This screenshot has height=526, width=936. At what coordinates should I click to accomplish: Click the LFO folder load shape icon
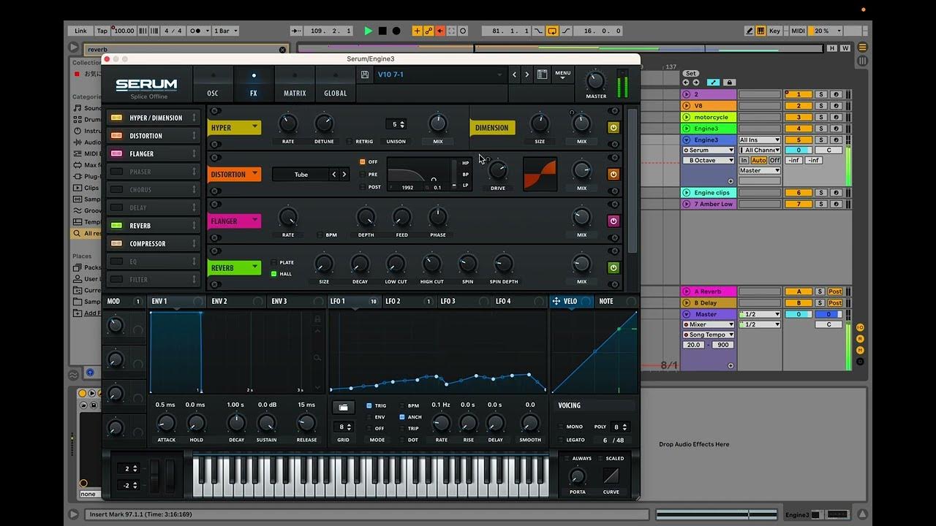[343, 407]
